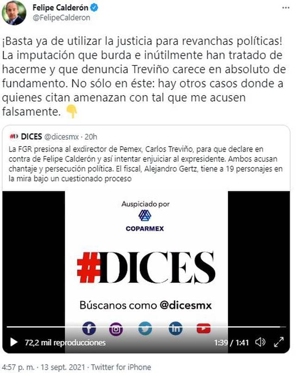Mute the video with speaker icon
Screen dimensions: 296x373
[260, 342]
